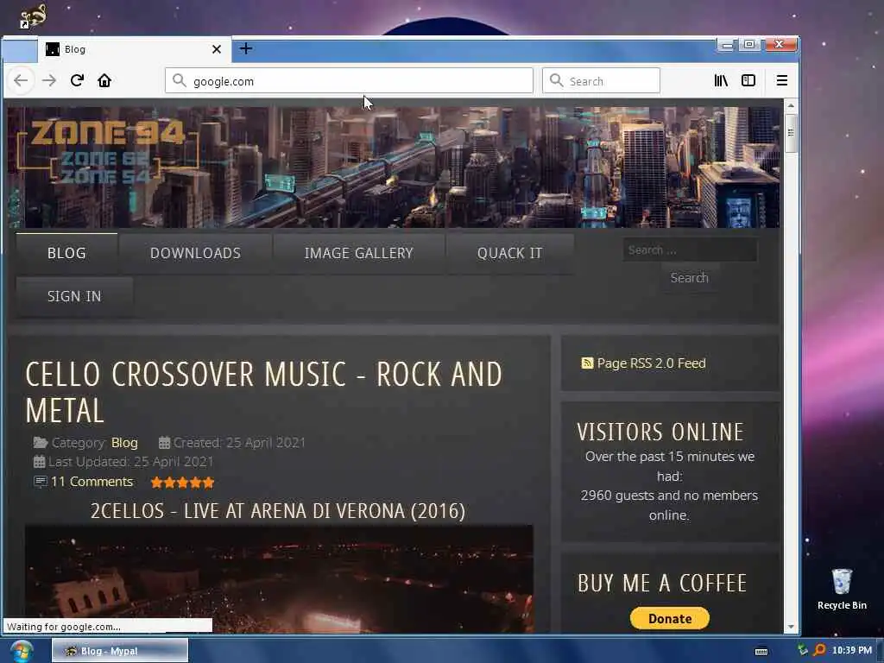
Task: Click the green network tray icon
Action: click(803, 650)
